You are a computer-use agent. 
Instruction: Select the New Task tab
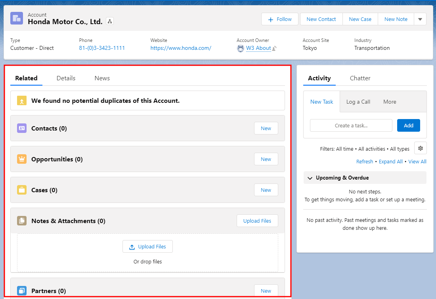tap(321, 102)
